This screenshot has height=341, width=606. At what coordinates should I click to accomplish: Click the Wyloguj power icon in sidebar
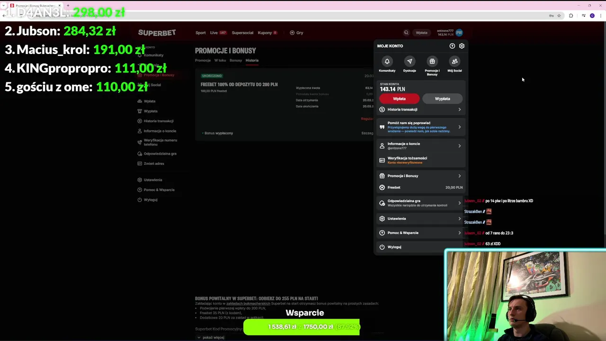click(x=140, y=200)
